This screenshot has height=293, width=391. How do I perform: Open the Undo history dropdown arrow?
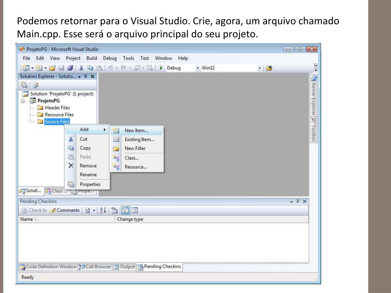[x=117, y=68]
